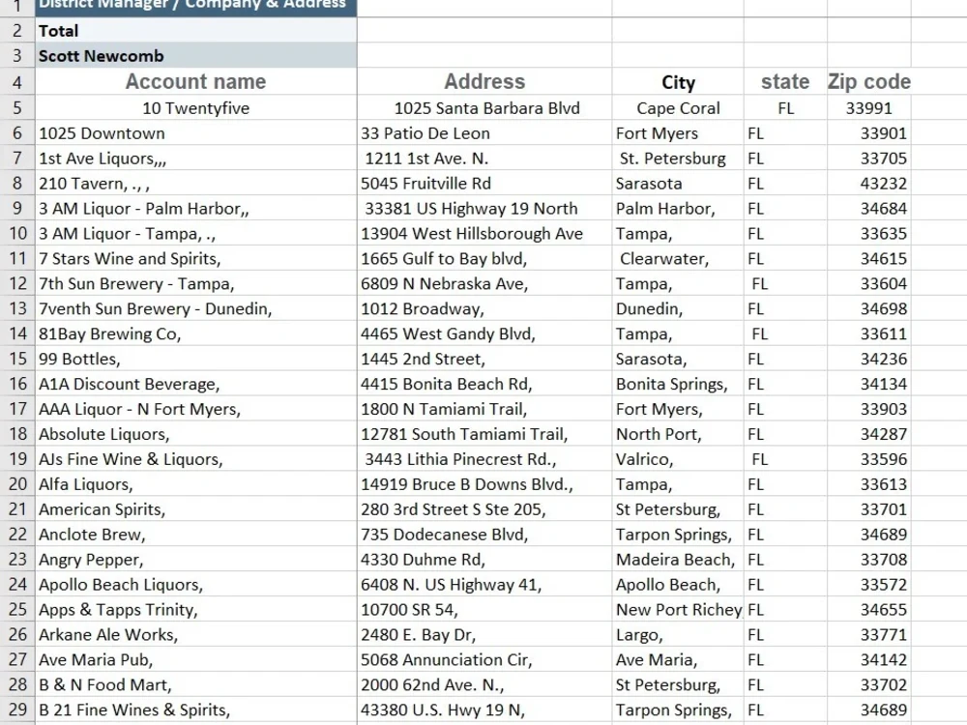Click 'AJs Fine Wine & Liquors,' cell
Image resolution: width=967 pixels, height=725 pixels.
(195, 458)
